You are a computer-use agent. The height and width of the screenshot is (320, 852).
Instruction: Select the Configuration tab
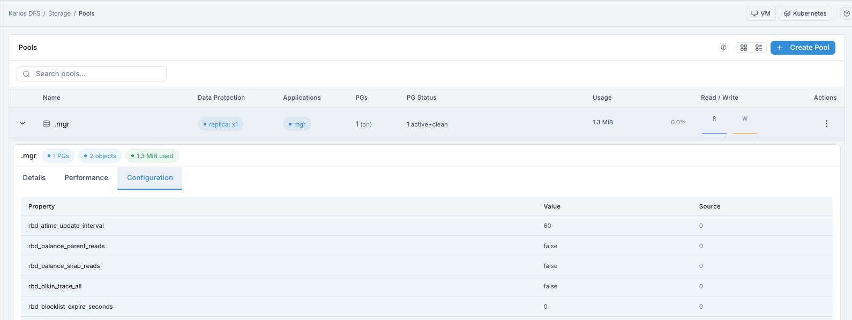click(150, 178)
